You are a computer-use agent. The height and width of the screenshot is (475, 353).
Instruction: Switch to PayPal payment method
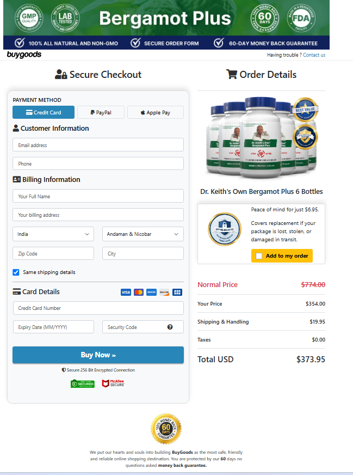tap(101, 113)
